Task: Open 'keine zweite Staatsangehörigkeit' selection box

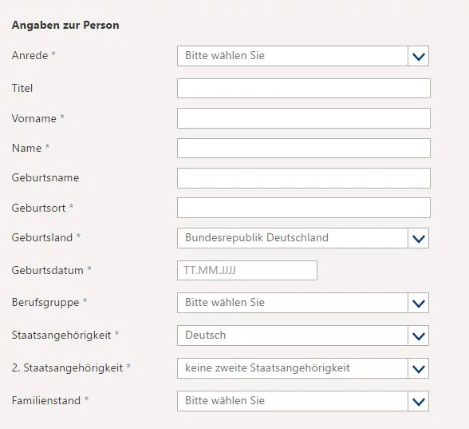Action: pos(303,368)
